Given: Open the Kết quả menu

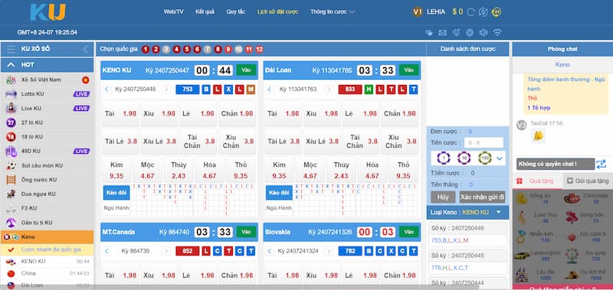Looking at the screenshot, I should [205, 11].
